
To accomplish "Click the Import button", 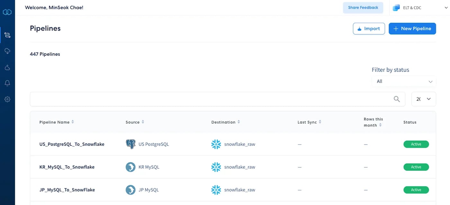I will tap(369, 29).
